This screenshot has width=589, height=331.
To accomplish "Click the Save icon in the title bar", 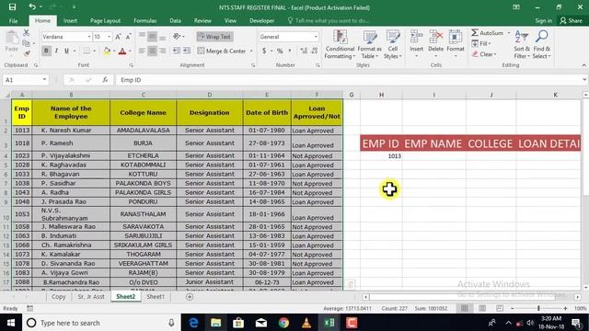I will pyautogui.click(x=12, y=7).
